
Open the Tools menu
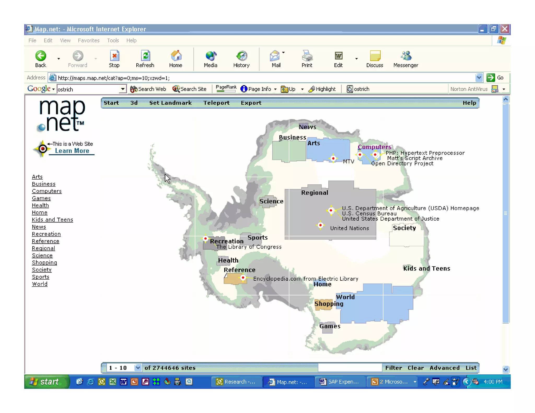[x=113, y=40]
